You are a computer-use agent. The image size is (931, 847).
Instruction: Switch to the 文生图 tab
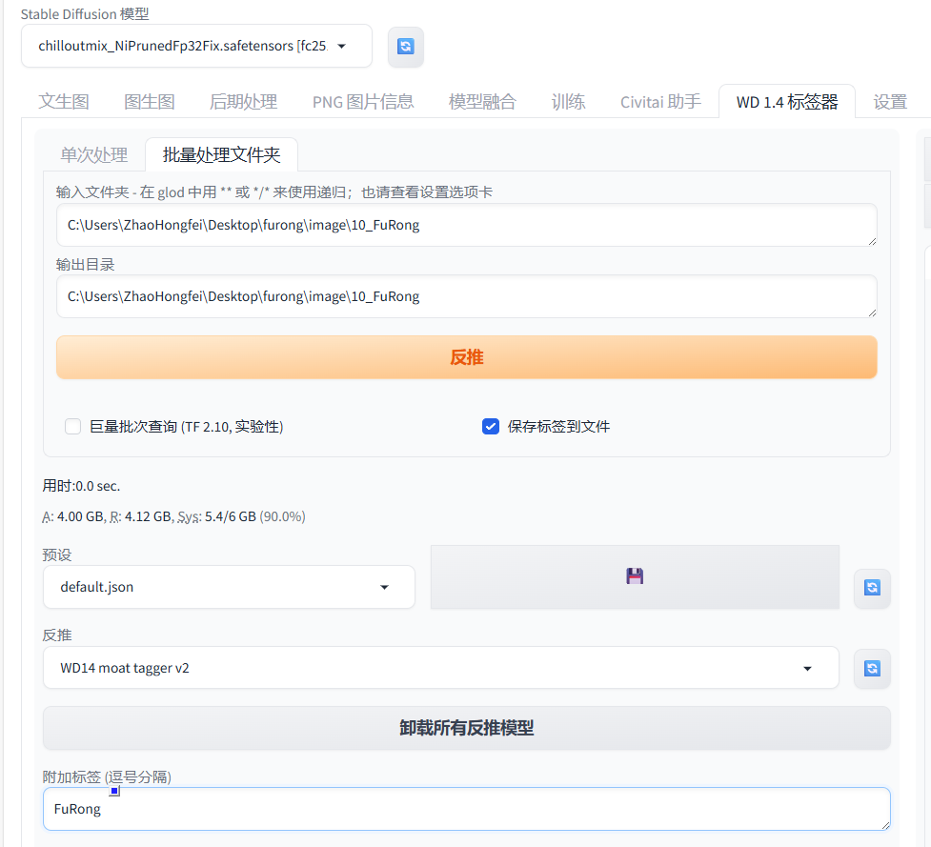pos(64,102)
